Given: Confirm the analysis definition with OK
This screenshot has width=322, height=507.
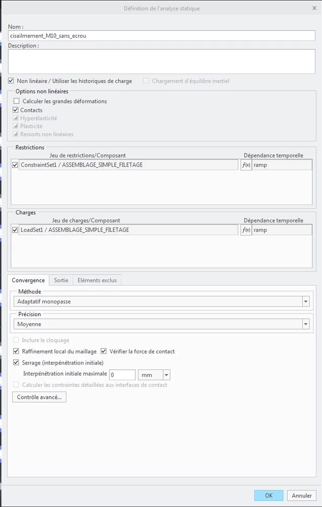Looking at the screenshot, I should [x=268, y=495].
